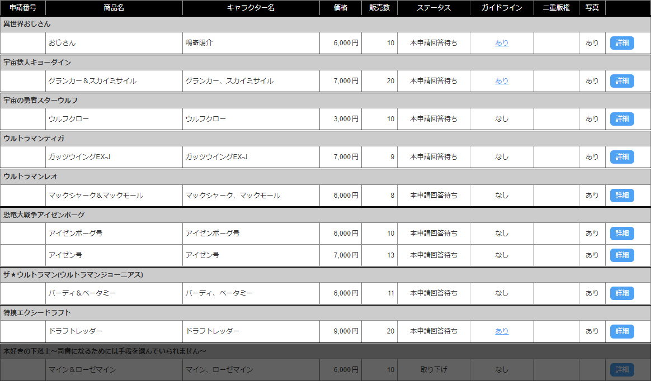Follow guideline あり link in グランカー row
Screen dimensions: 651x381
(x=502, y=81)
